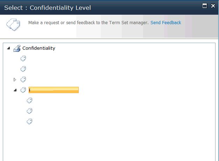This screenshot has height=161, width=219.
Task: Close the Select Confidentiality Level dialog
Action: (213, 6)
